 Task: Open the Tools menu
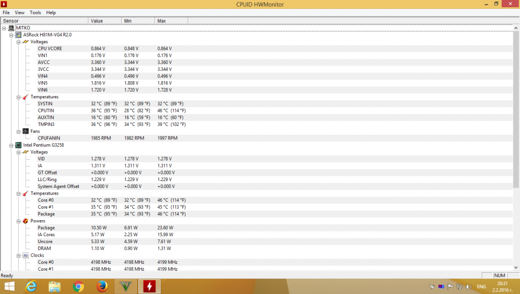35,12
